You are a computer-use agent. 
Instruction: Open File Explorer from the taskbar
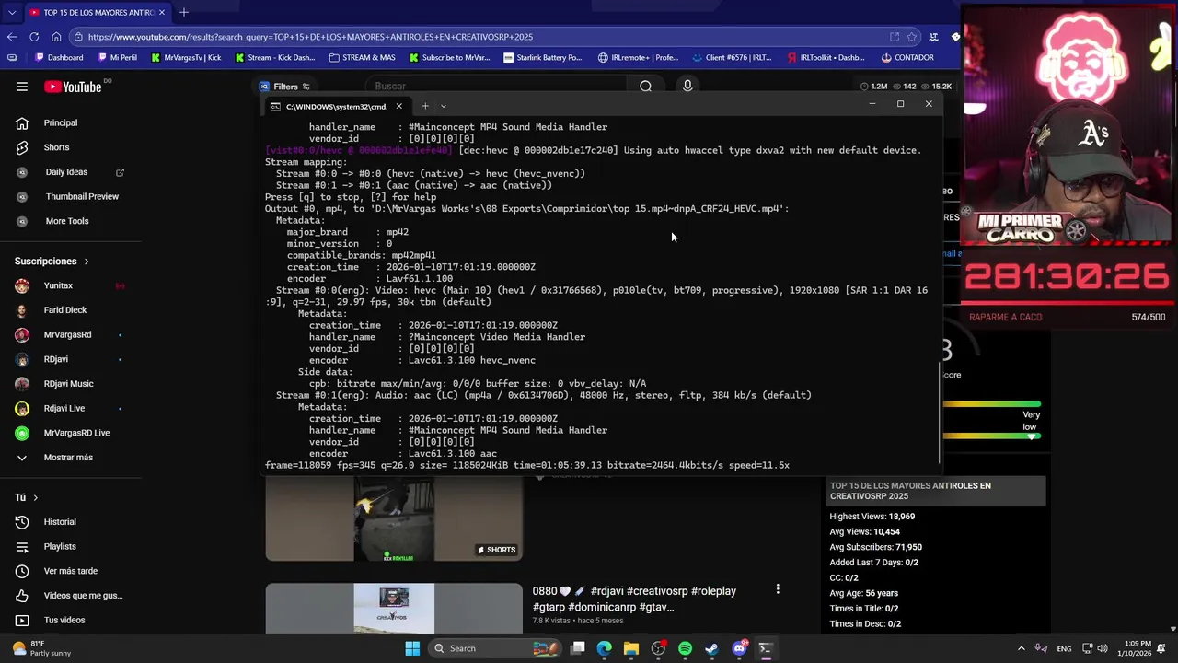631,648
